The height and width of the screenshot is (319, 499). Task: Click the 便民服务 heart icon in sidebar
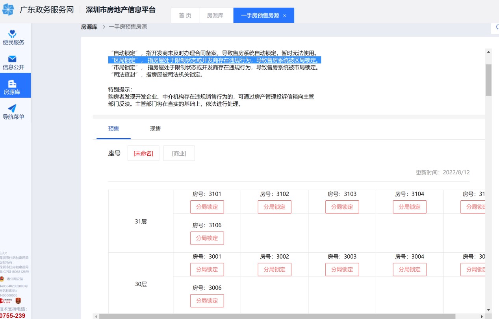click(x=13, y=34)
